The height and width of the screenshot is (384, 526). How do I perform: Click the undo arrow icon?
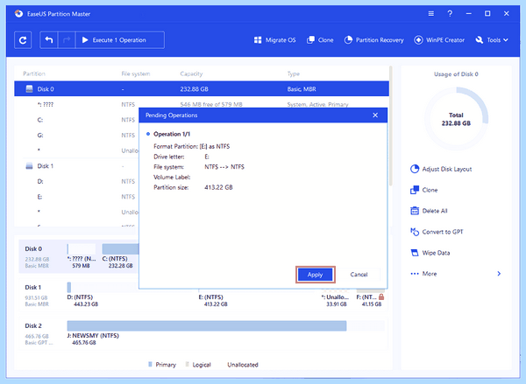click(x=49, y=40)
